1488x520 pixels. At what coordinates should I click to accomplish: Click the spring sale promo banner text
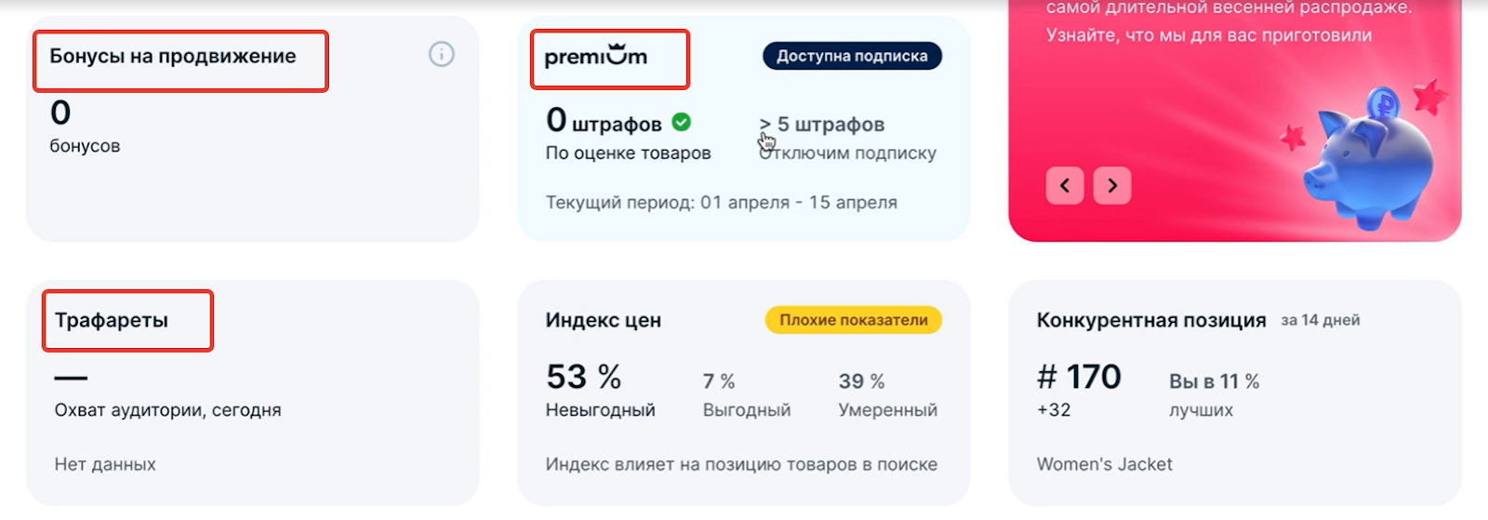click(x=1228, y=21)
